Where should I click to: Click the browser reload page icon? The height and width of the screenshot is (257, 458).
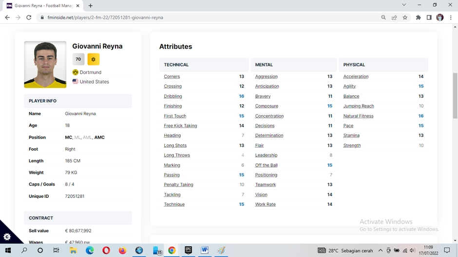29,17
